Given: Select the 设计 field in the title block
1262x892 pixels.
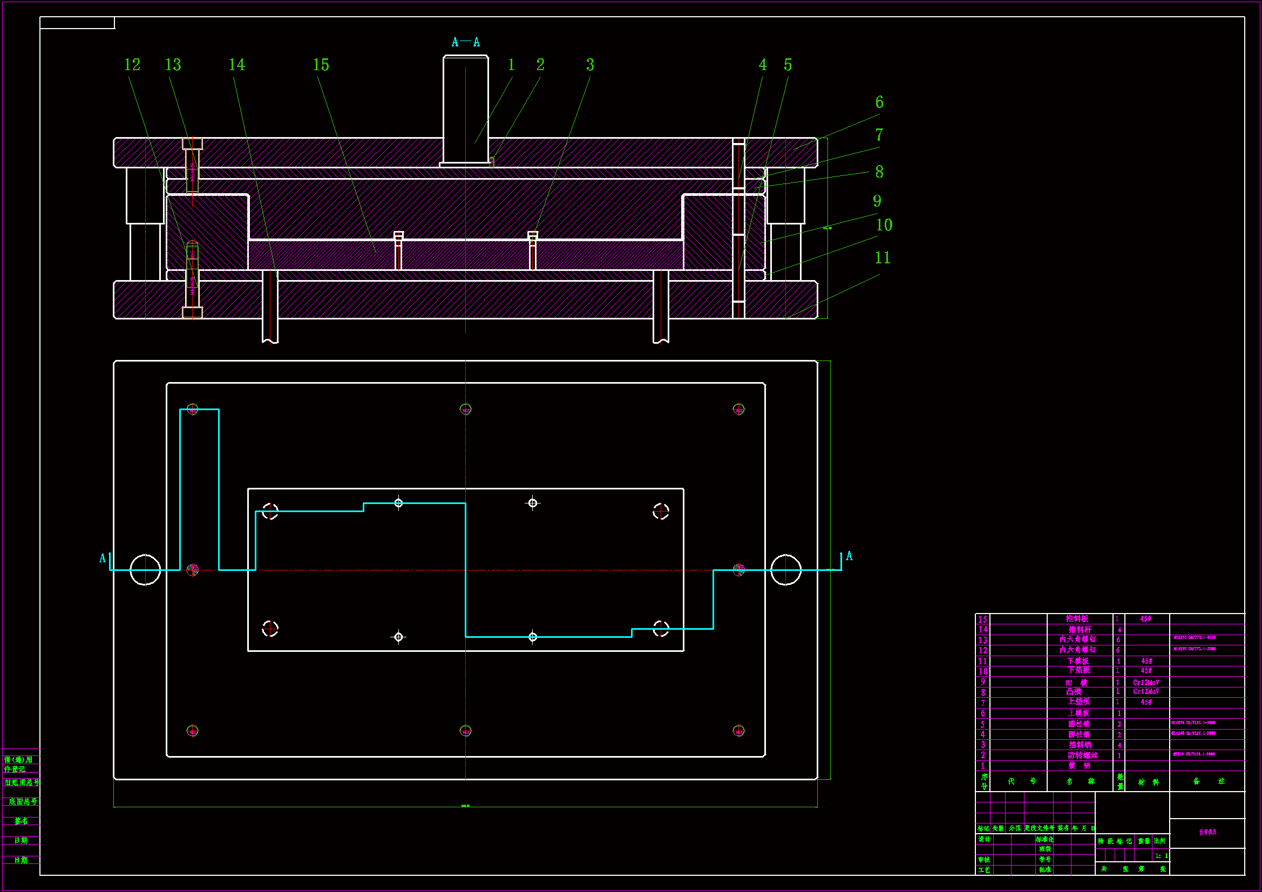Looking at the screenshot, I should (x=984, y=839).
